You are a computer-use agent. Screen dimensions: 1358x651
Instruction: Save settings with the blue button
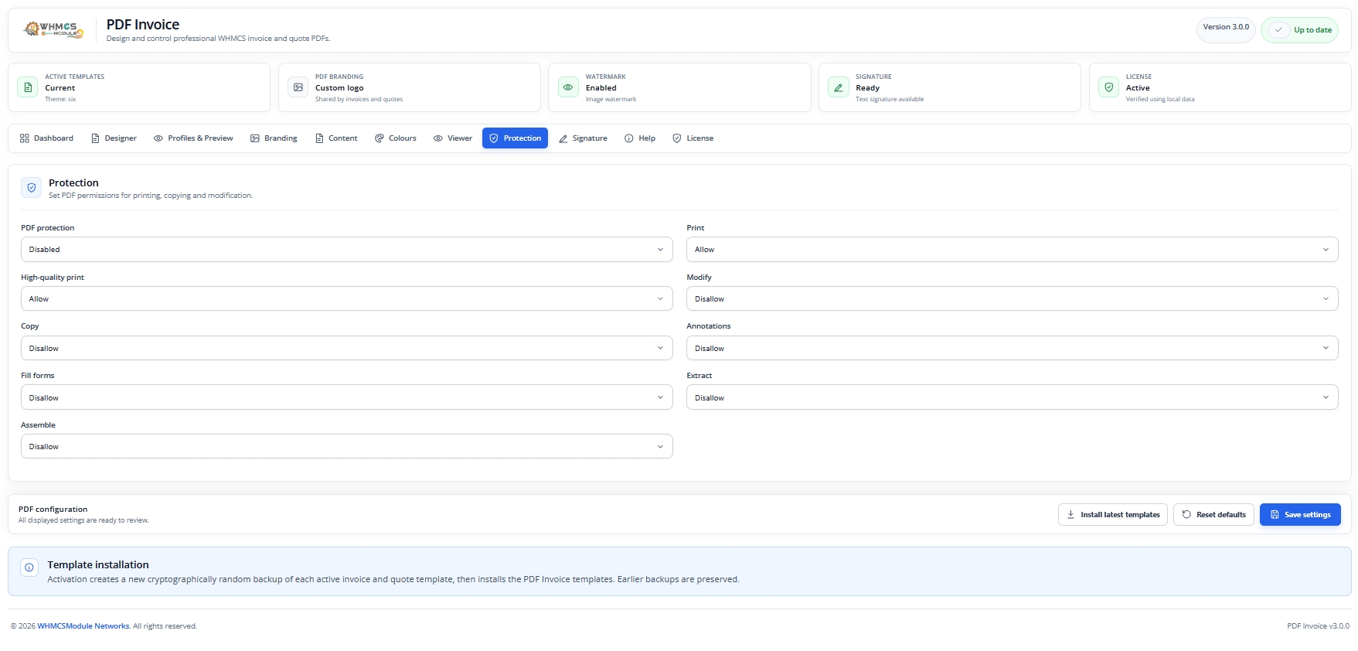coord(1300,515)
